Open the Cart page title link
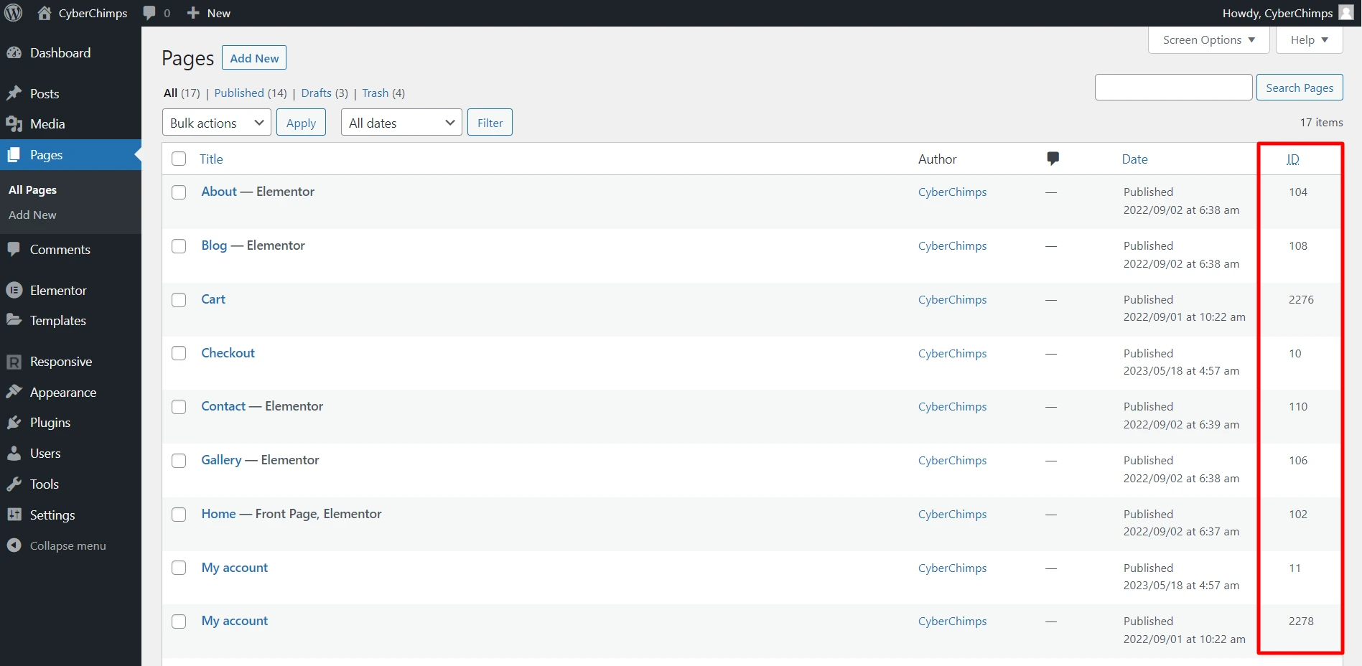This screenshot has height=666, width=1362. pyautogui.click(x=213, y=299)
